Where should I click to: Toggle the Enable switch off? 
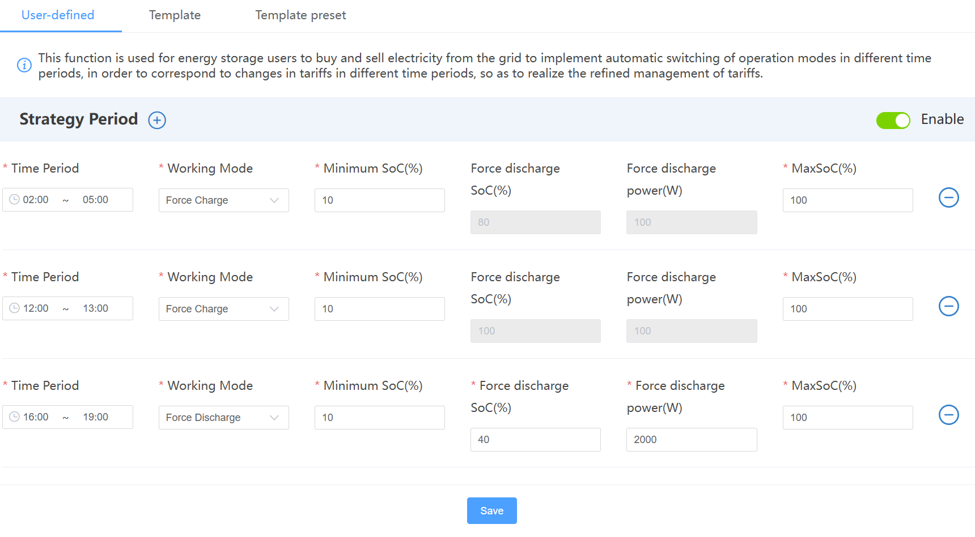tap(893, 120)
